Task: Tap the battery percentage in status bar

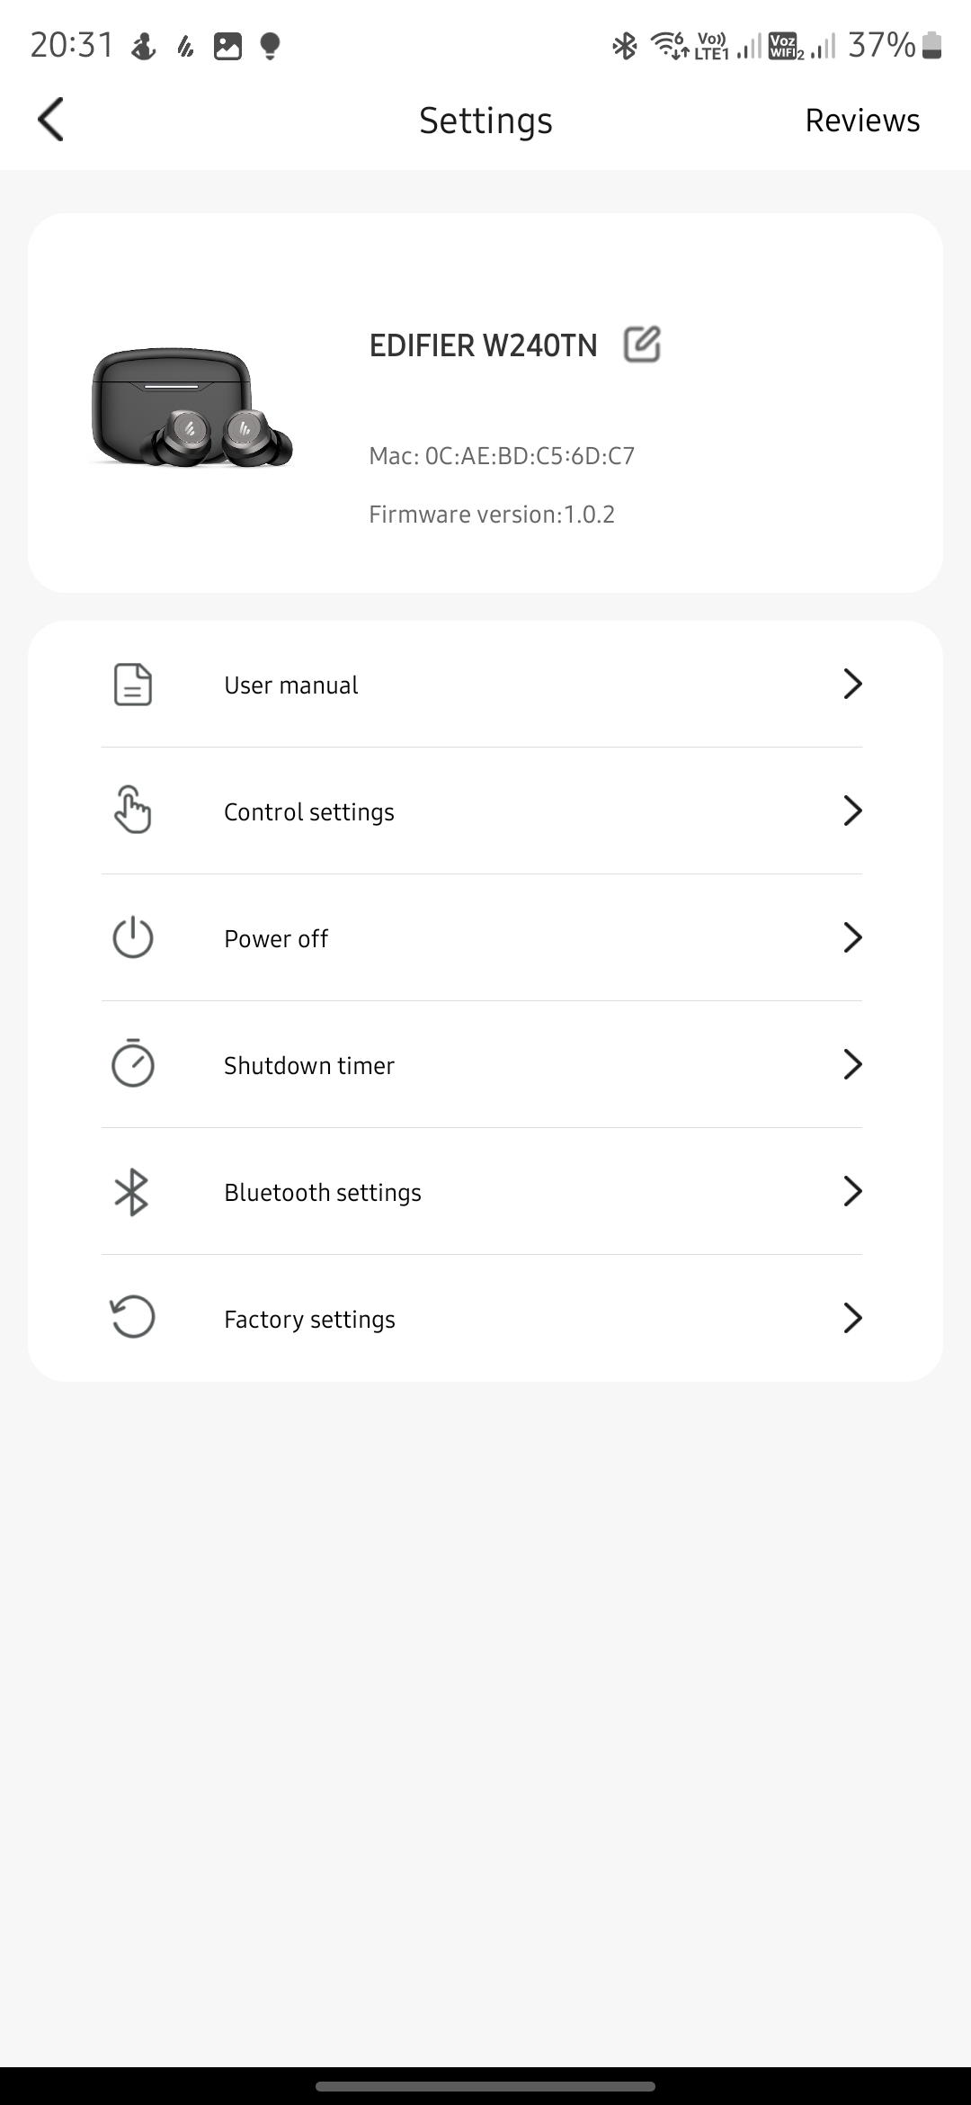Action: tap(881, 44)
